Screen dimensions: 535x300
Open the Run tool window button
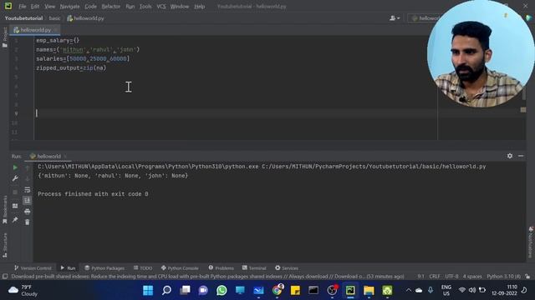[68, 268]
